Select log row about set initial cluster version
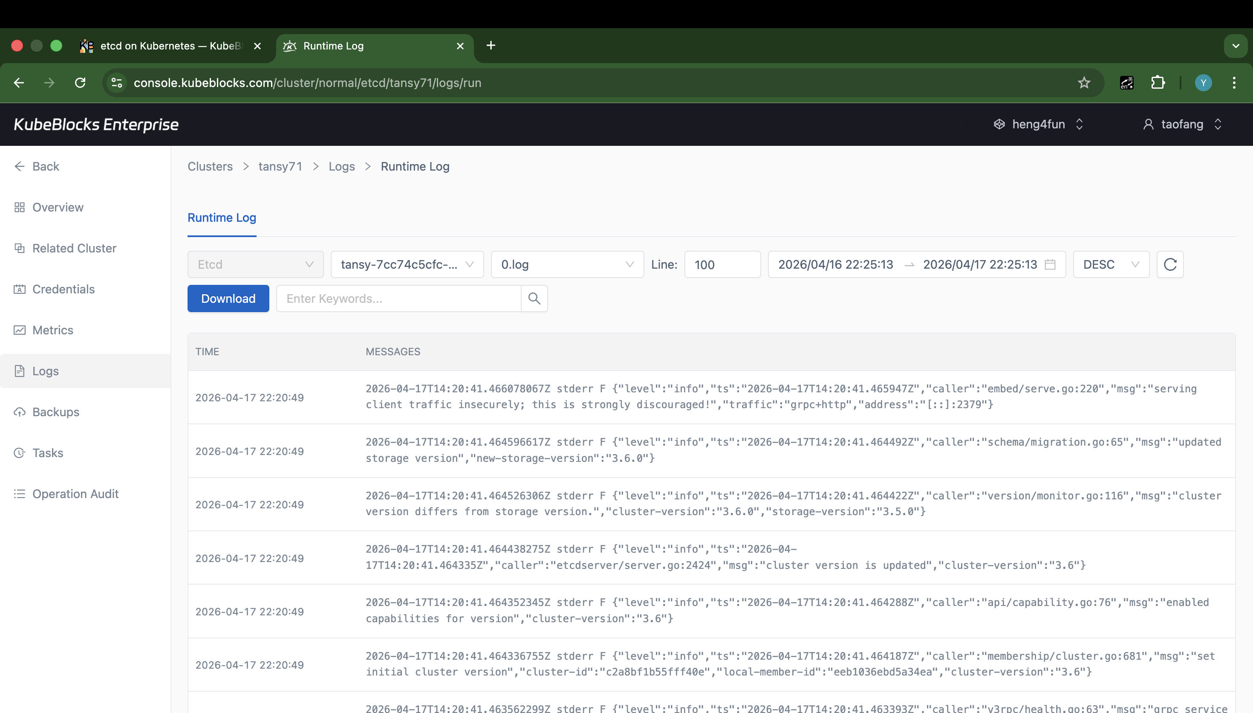This screenshot has width=1253, height=713. click(711, 664)
